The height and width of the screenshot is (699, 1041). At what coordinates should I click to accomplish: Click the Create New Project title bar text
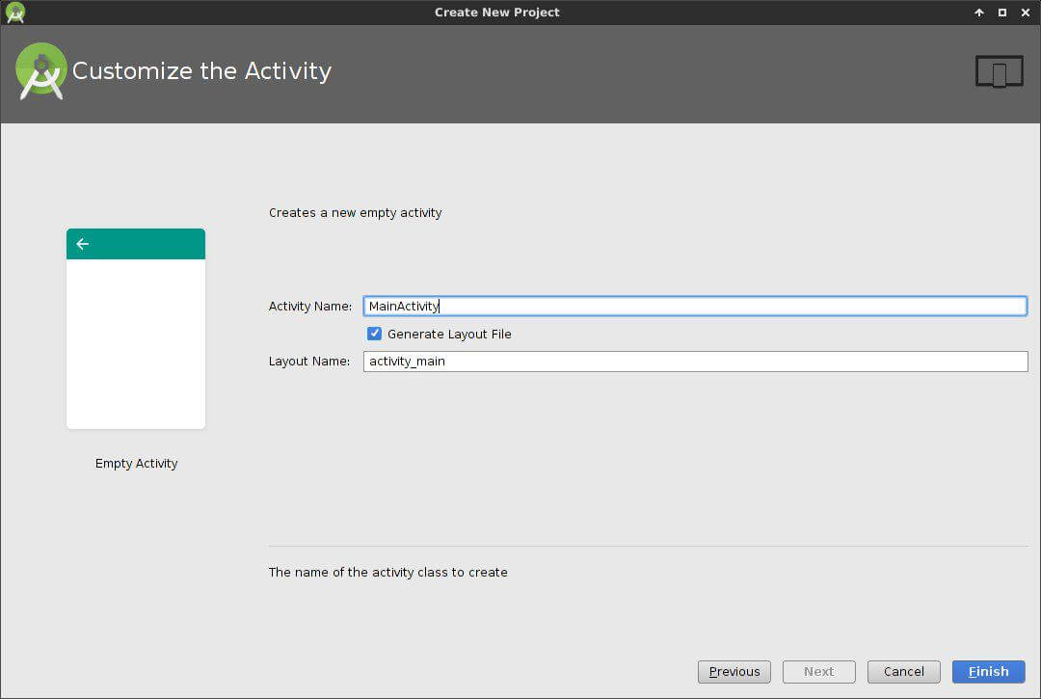[x=496, y=13]
